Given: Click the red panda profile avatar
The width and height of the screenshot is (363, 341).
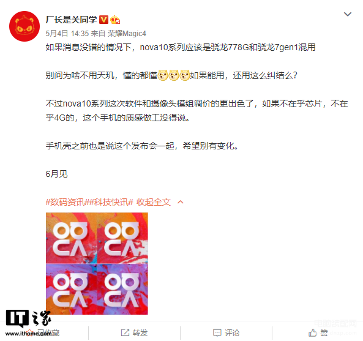Looking at the screenshot, I should pos(24,26).
